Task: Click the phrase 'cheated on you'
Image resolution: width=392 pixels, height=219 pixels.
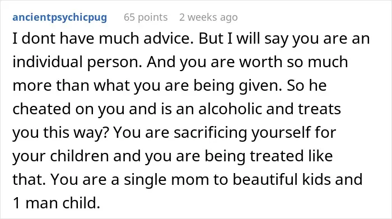Action: 68,109
